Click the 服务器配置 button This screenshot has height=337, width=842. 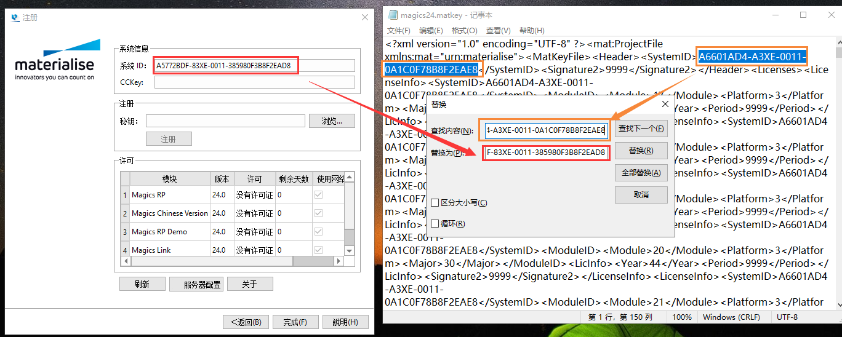point(202,285)
